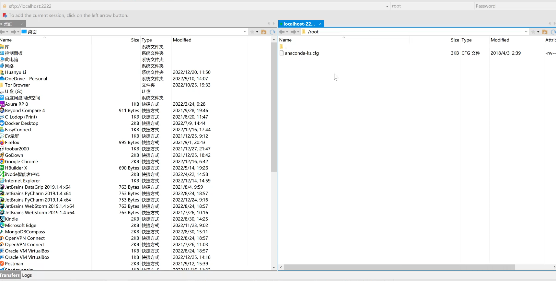This screenshot has height=281, width=556.
Task: Go forward in the left 桌面 pane
Action: click(x=13, y=32)
